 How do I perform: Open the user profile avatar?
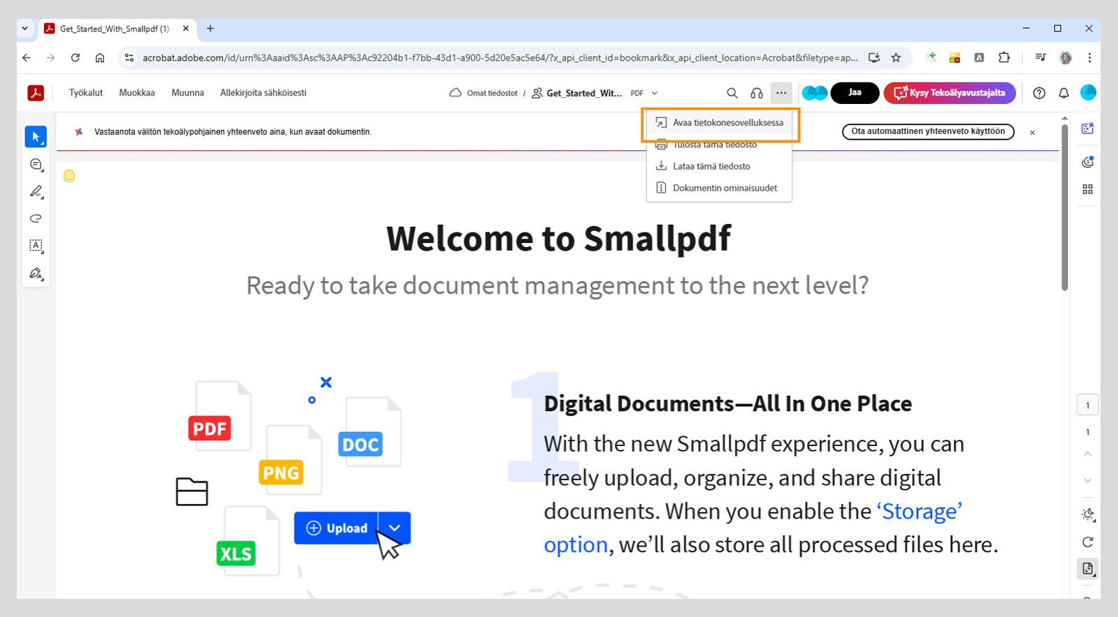1088,92
